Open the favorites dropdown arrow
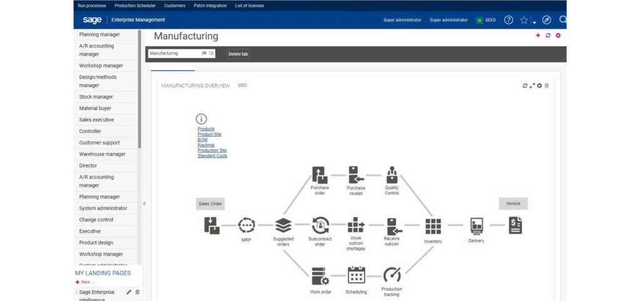 click(534, 23)
